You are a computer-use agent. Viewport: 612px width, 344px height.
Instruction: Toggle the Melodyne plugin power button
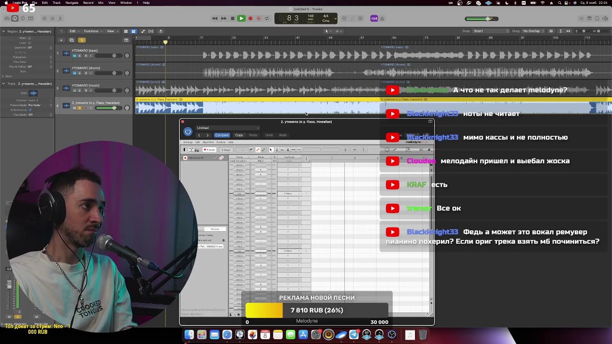[188, 131]
